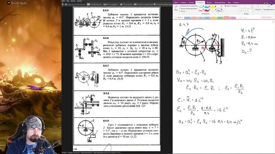Image resolution: width=275 pixels, height=154 pixels.
Task: Switch to View mode in image viewer
Action: click(126, 4)
